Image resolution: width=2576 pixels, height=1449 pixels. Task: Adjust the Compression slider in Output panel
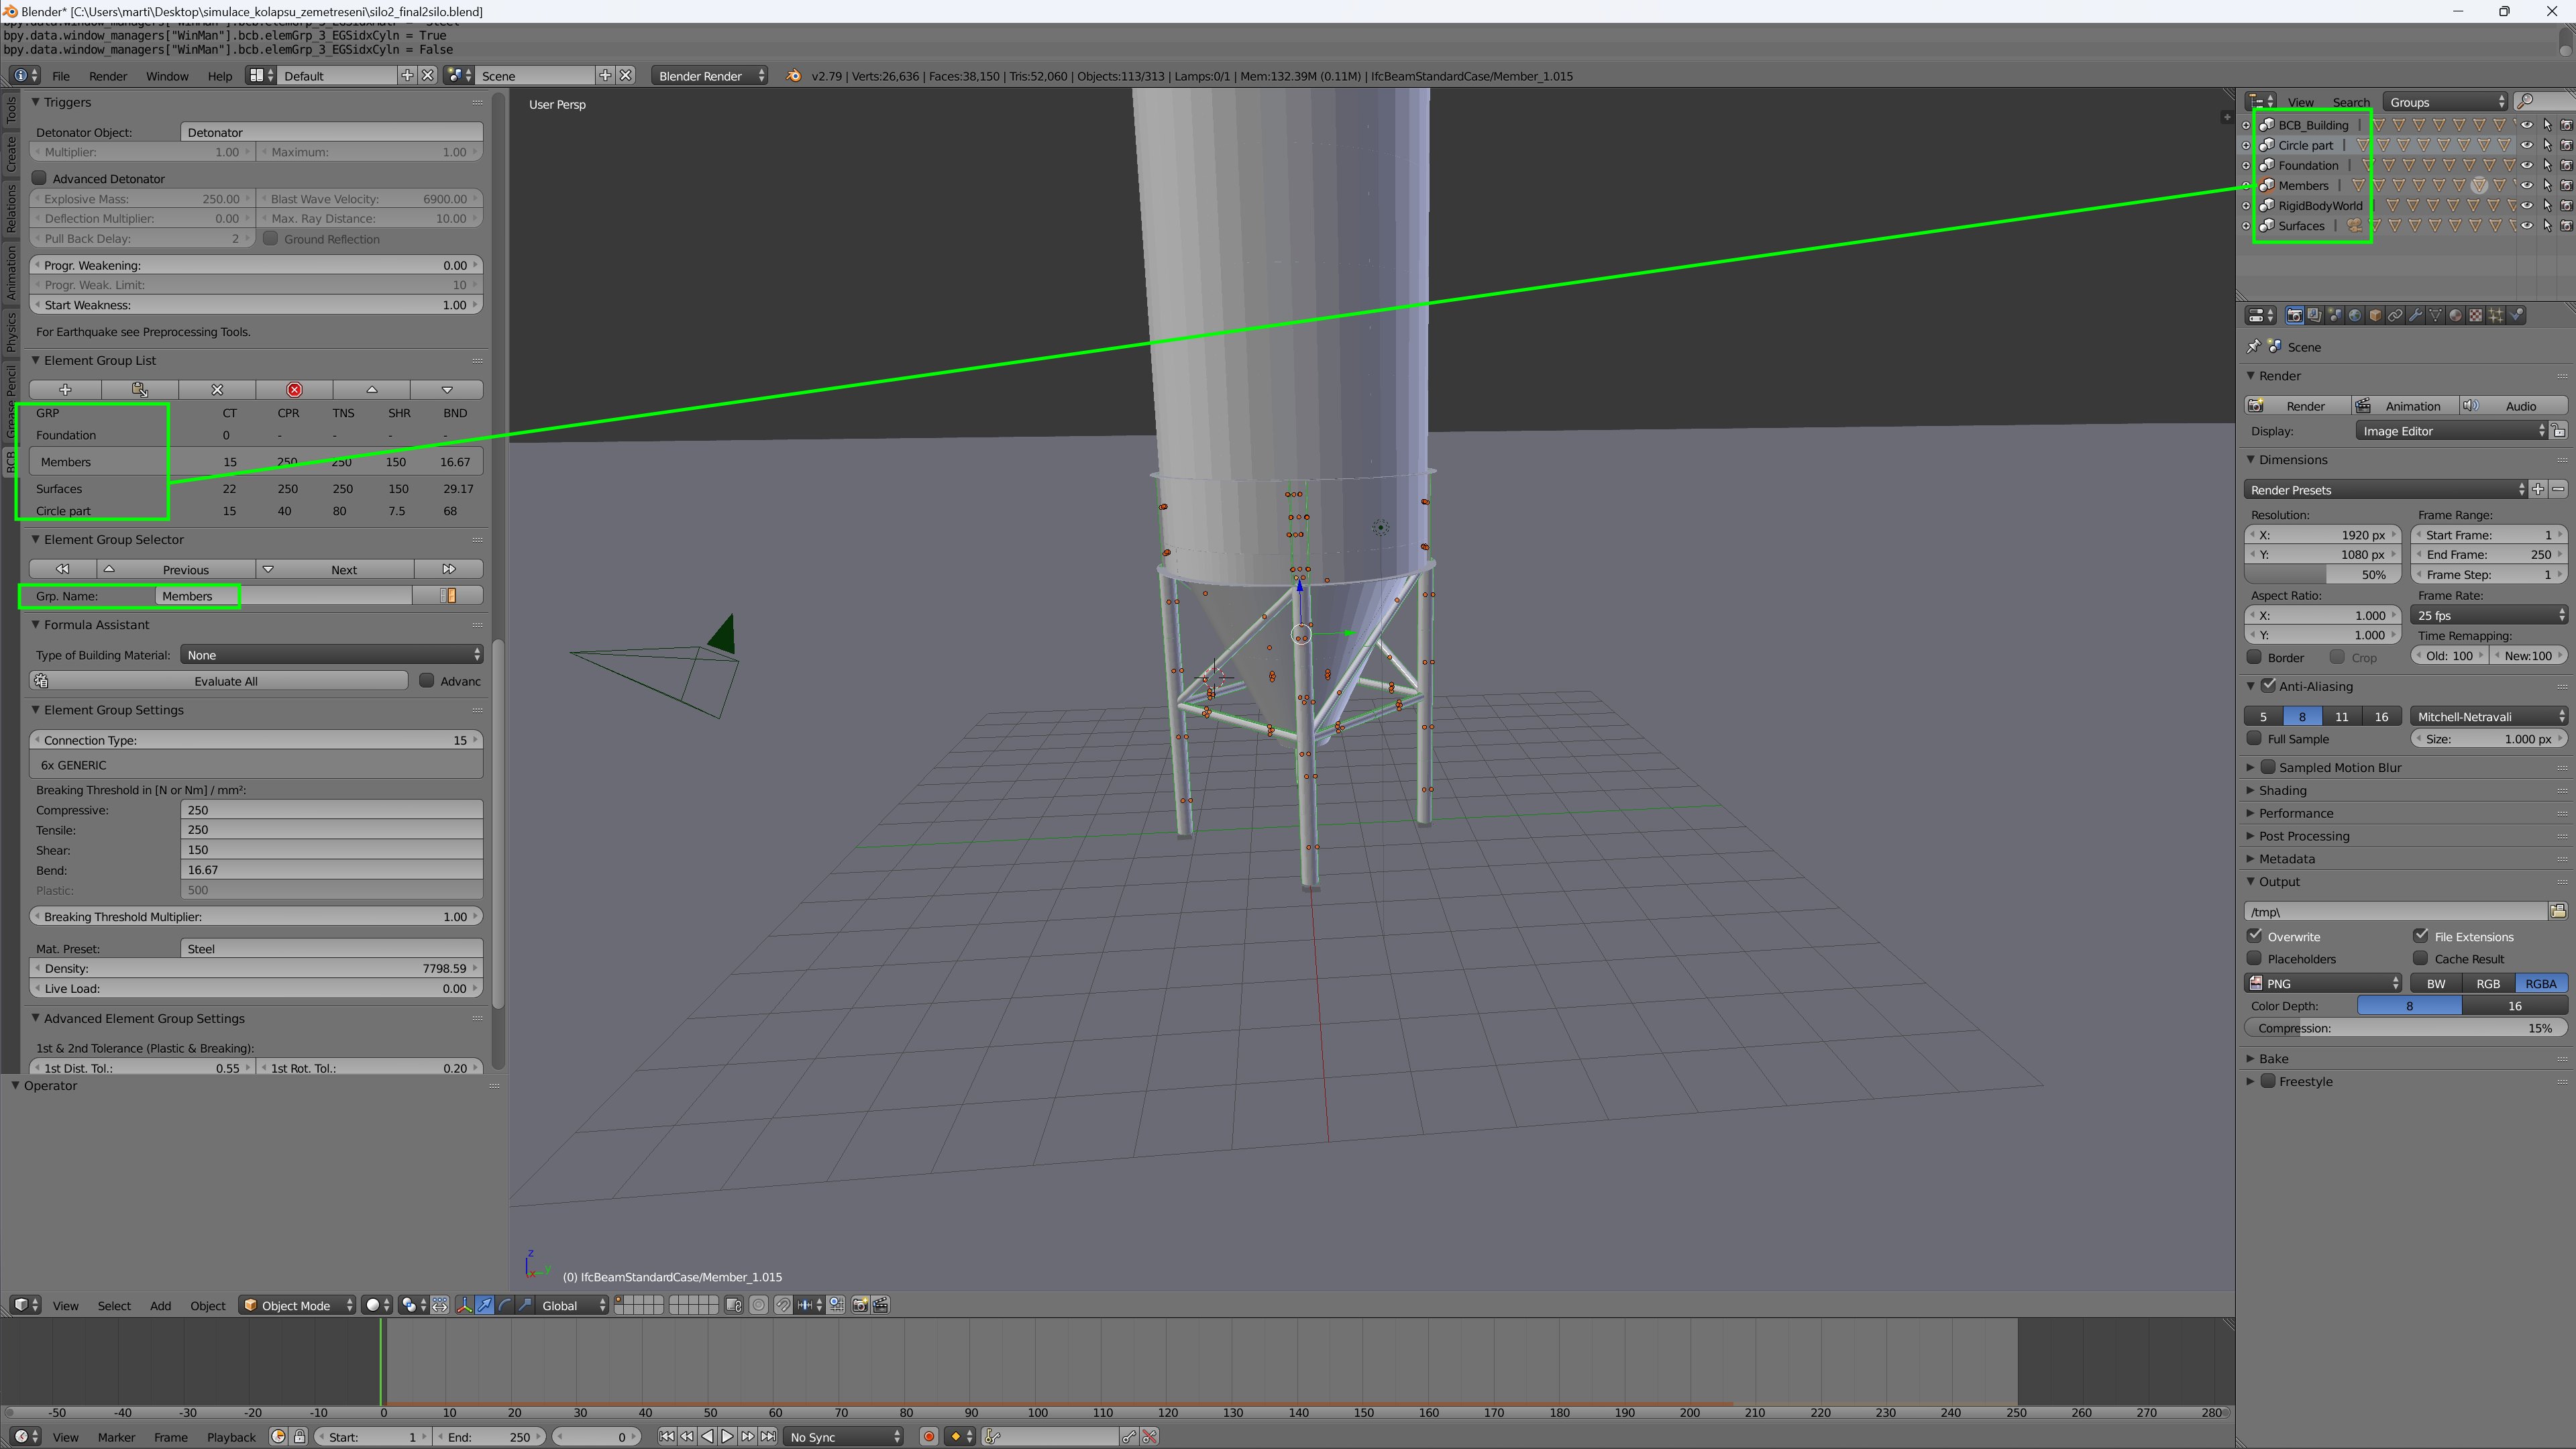point(2410,1028)
